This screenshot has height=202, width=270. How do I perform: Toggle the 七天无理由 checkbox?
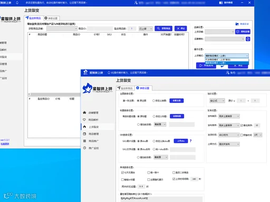(122, 173)
